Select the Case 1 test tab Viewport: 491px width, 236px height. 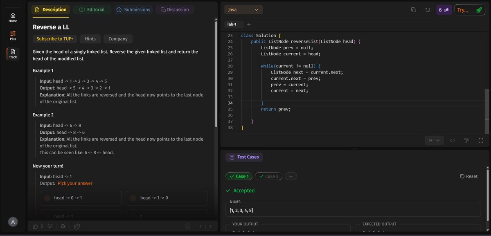(239, 176)
